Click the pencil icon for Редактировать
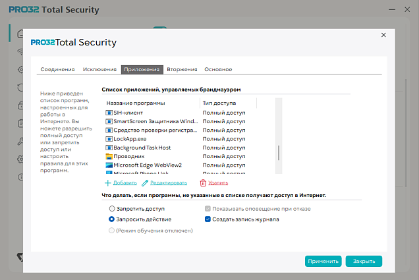 click(x=145, y=183)
